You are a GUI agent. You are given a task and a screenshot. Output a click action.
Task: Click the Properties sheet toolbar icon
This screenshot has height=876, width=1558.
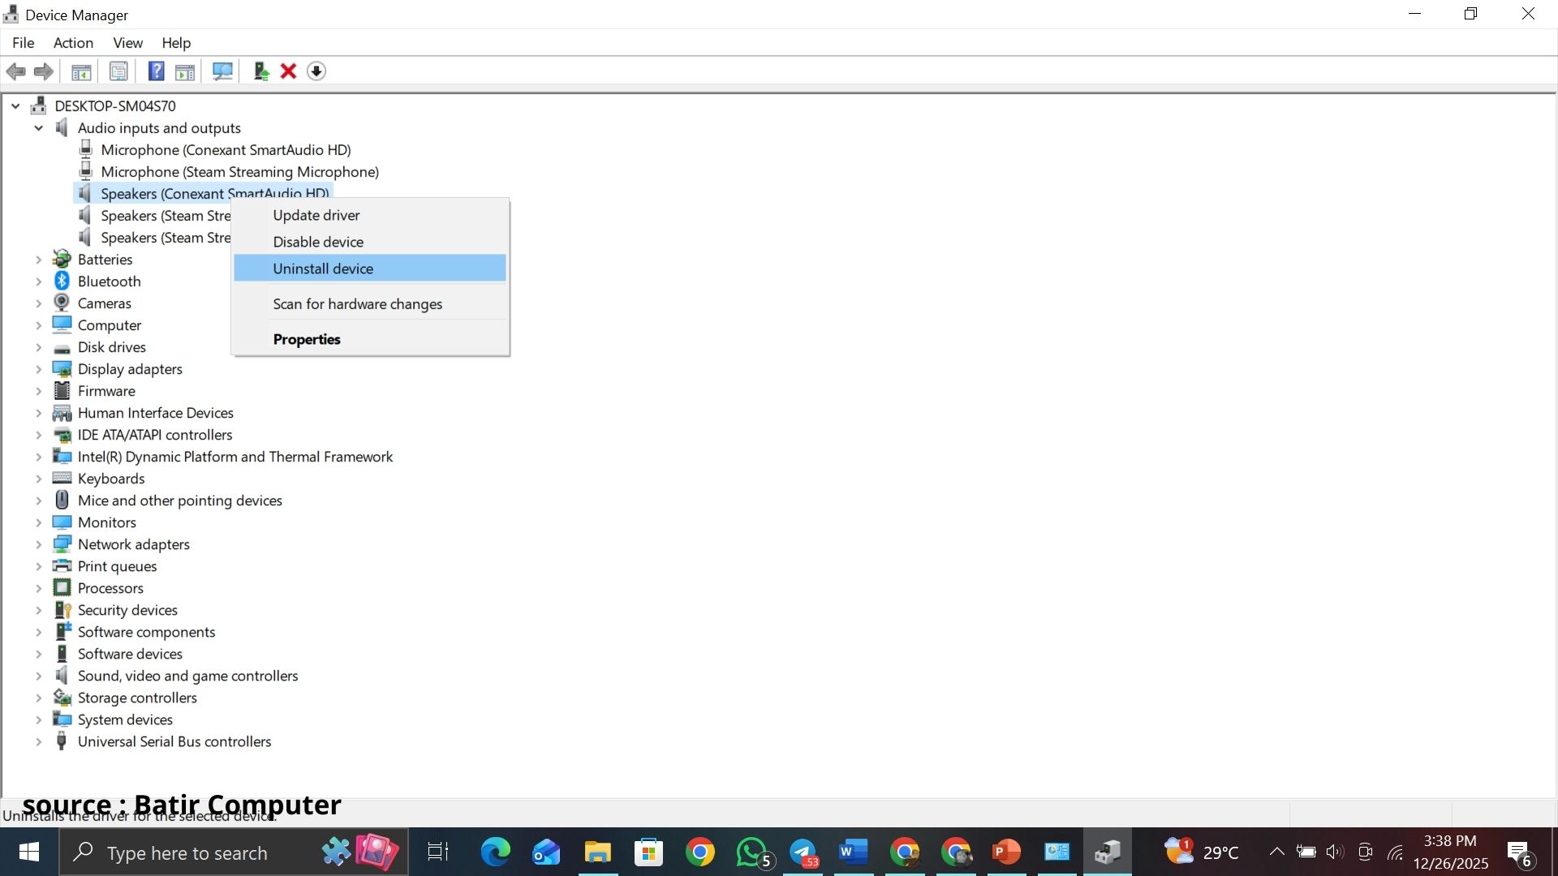[x=118, y=71]
